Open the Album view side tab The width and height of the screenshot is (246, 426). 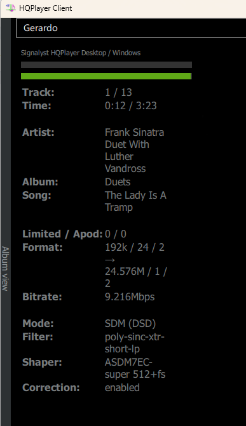5,269
